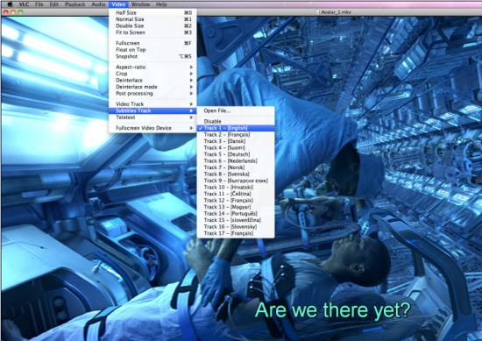Expand the Crop submenu
This screenshot has height=341, width=482.
(x=152, y=74)
